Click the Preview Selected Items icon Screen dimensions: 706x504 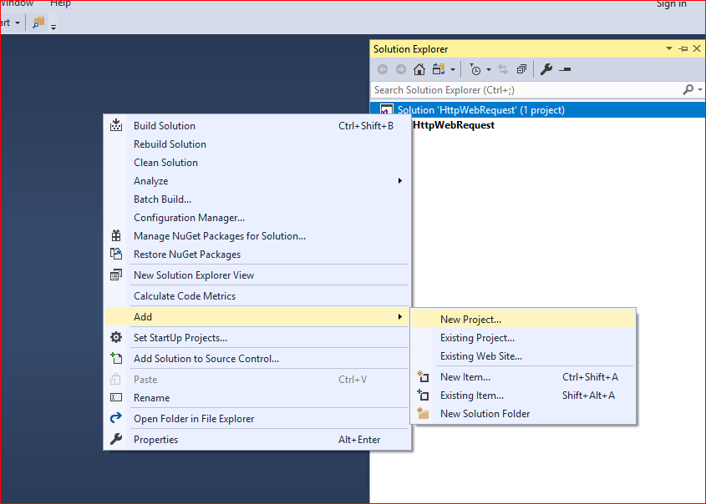(565, 69)
